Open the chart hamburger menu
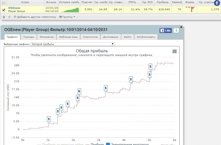Viewport: 221px width, 145px height. click(x=174, y=51)
